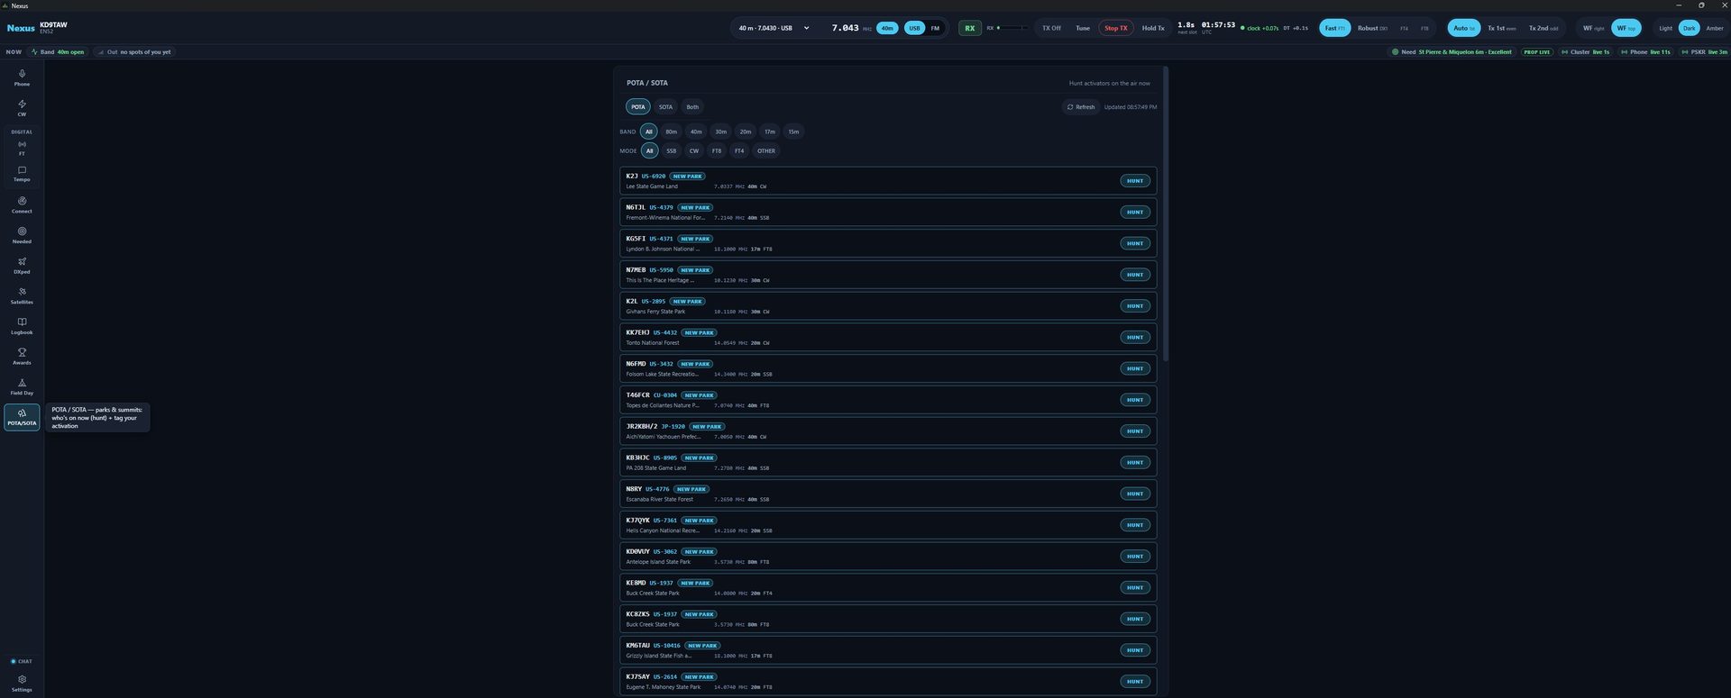Select FM mode in the top bar
Viewport: 1731px width, 698px height.
click(x=935, y=28)
